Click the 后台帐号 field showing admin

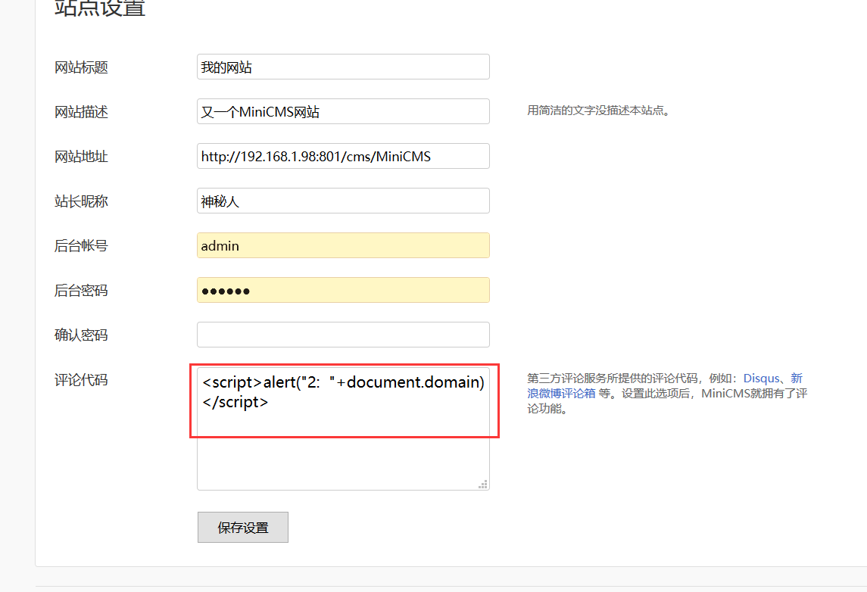(343, 245)
